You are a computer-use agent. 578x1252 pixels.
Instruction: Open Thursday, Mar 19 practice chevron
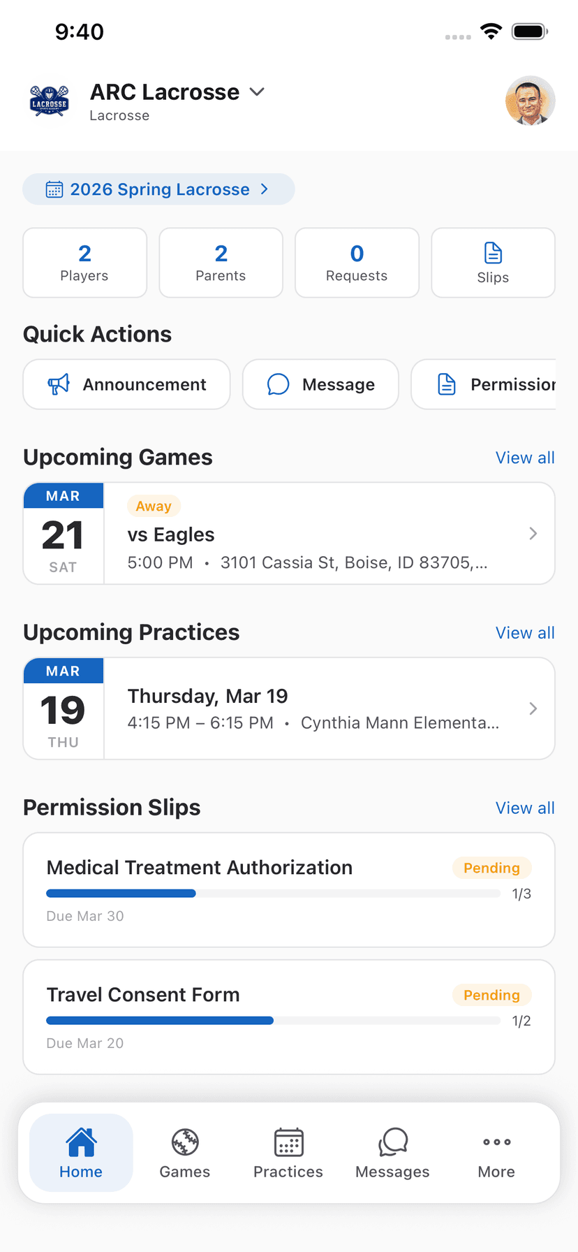coord(533,708)
